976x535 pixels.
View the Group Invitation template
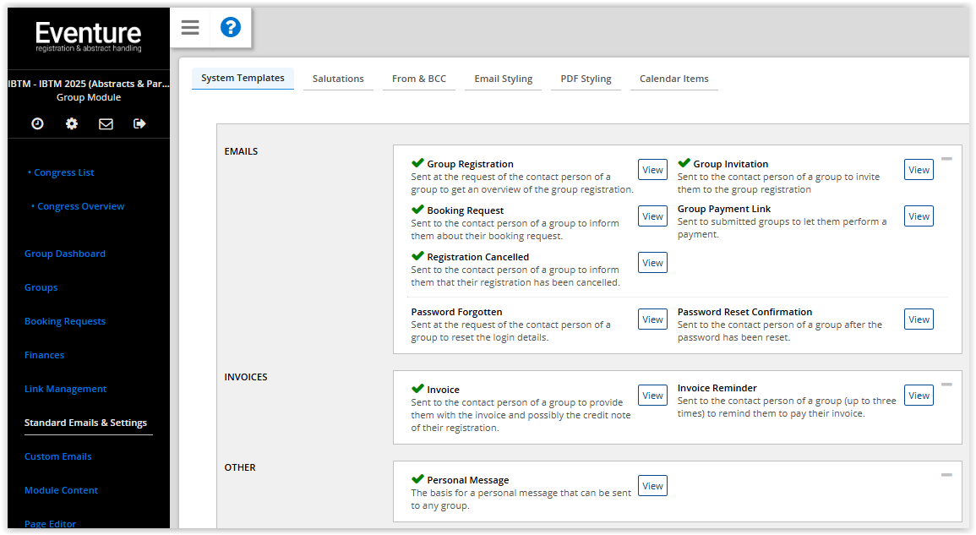point(919,170)
